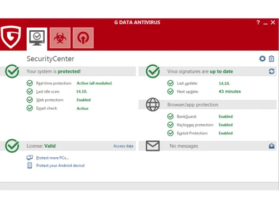279x209 pixels.
Task: Click the G DATA ANTIVIRUS window title
Action: (137, 22)
